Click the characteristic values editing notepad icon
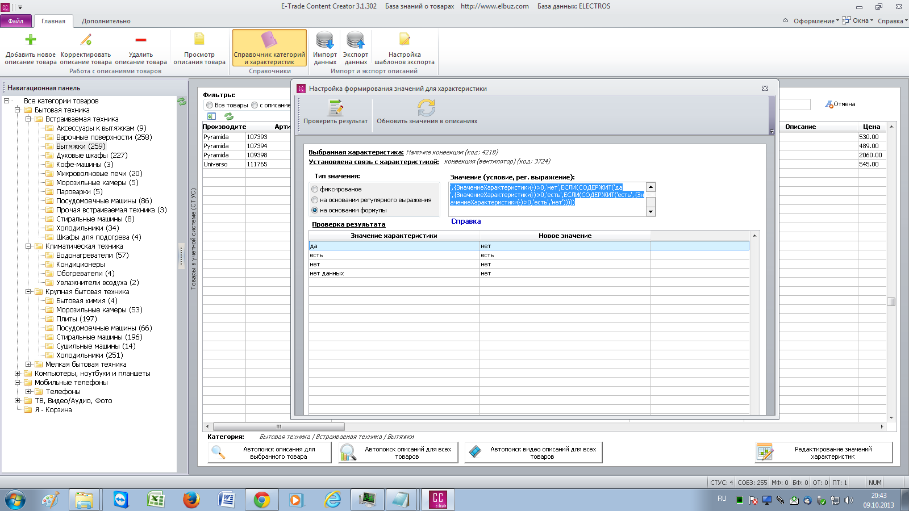The width and height of the screenshot is (909, 511). (x=765, y=453)
